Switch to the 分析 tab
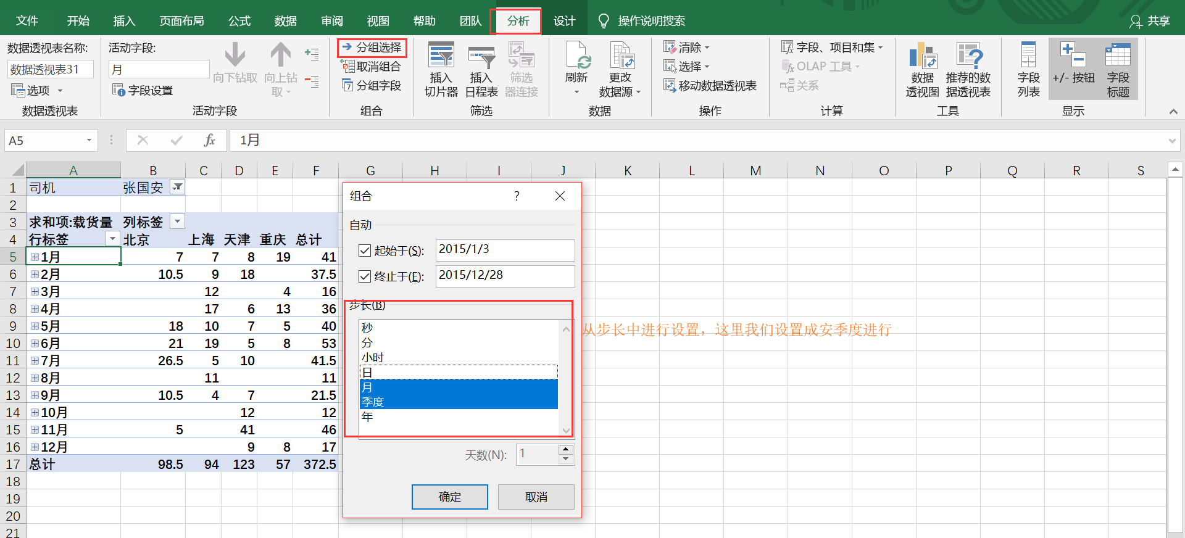This screenshot has height=538, width=1185. (518, 21)
